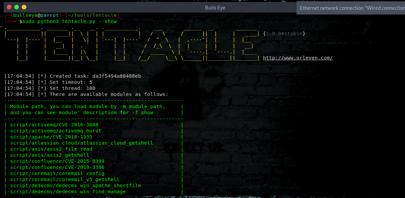Select script/axis/axis2_file_read module row

(x=51, y=149)
